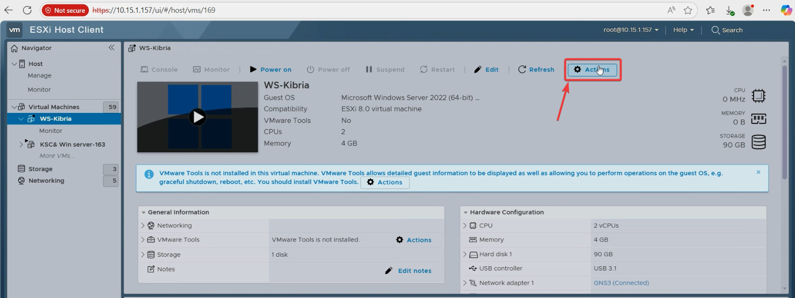Image resolution: width=795 pixels, height=298 pixels.
Task: Open Monitor under Host
Action: pos(39,89)
